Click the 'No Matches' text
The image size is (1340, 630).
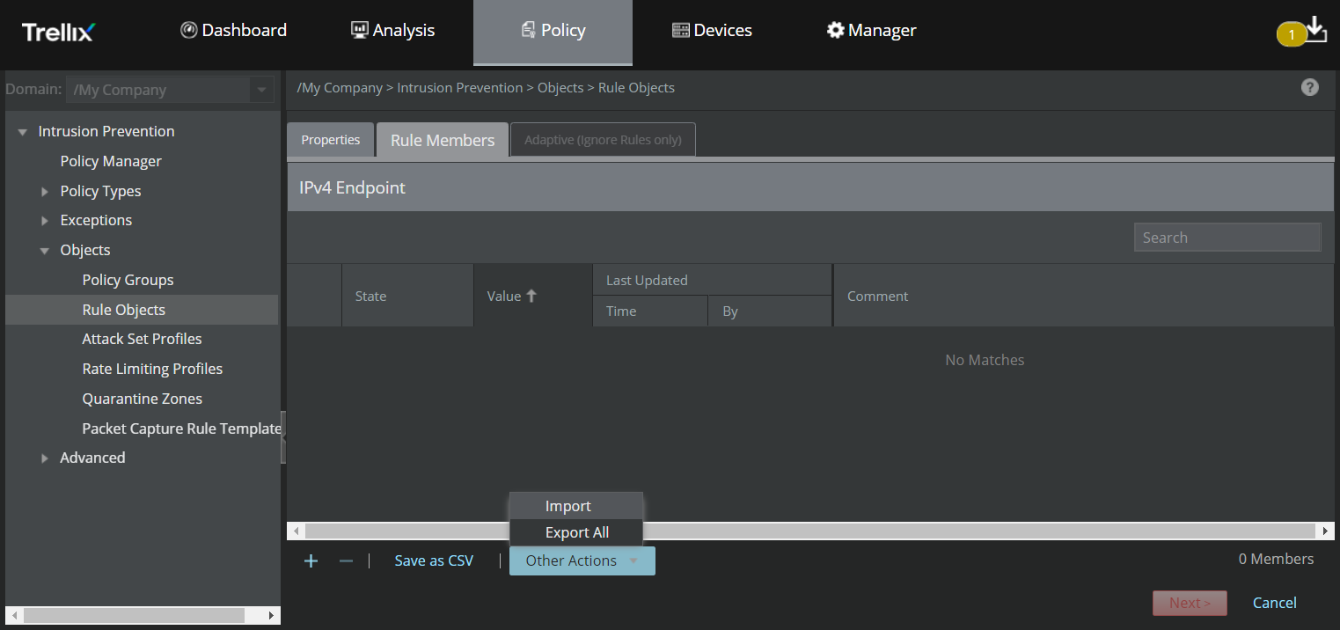[985, 360]
